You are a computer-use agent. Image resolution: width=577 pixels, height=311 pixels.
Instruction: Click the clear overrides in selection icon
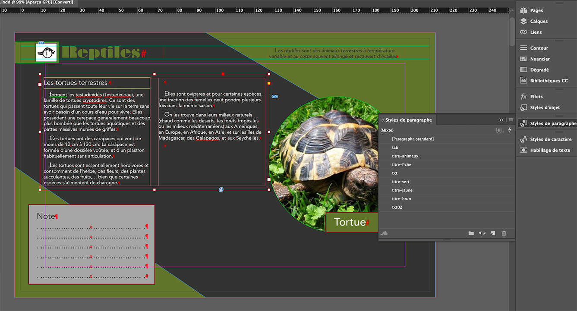click(482, 233)
